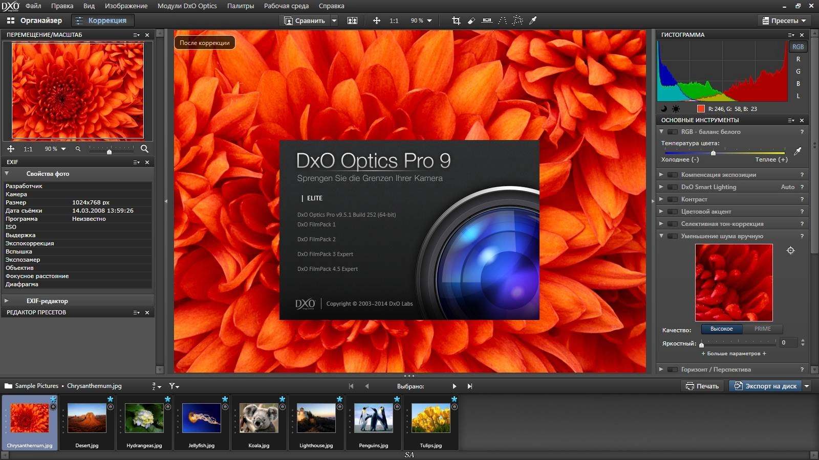
Task: Expand the Компенсация экспозиции section
Action: tap(661, 175)
